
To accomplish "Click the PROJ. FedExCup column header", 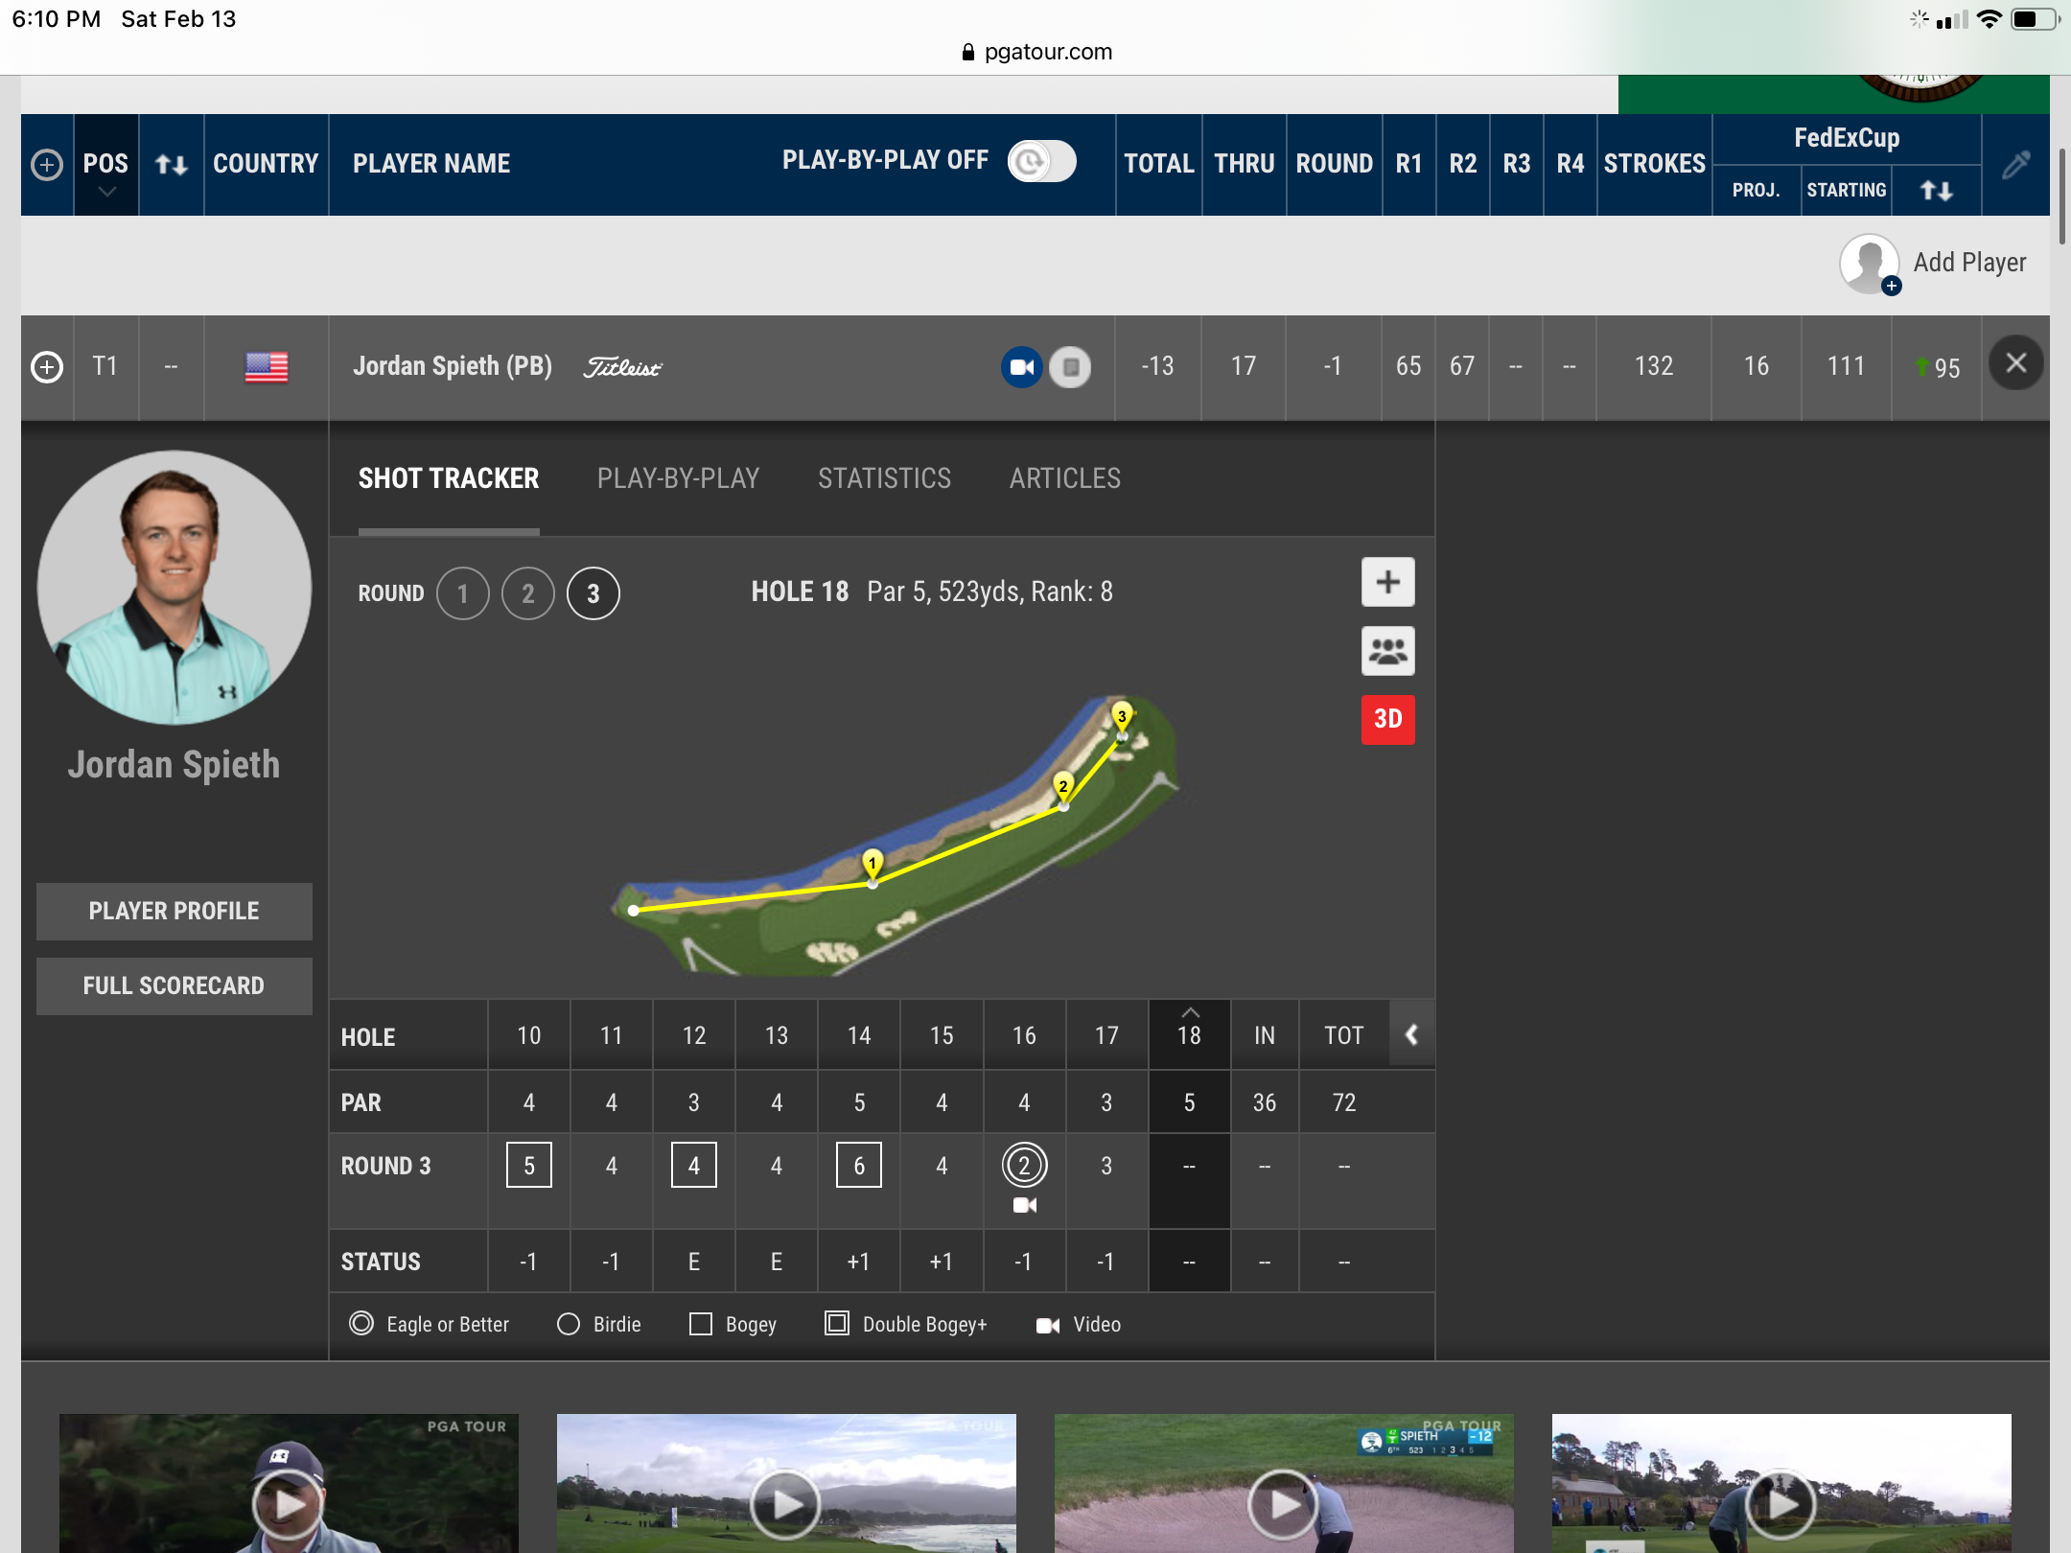I will click(x=1756, y=190).
